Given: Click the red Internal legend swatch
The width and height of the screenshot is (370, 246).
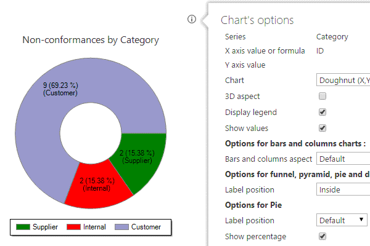Looking at the screenshot, I should (x=73, y=227).
